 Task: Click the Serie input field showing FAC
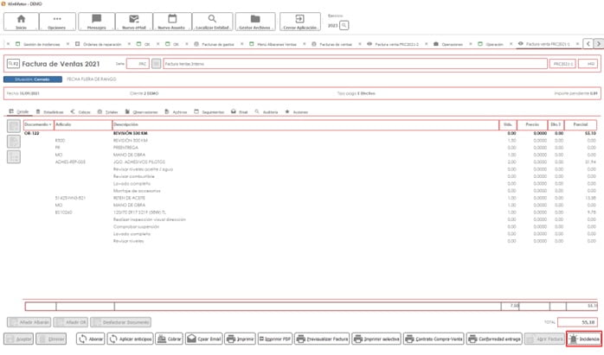tap(138, 64)
